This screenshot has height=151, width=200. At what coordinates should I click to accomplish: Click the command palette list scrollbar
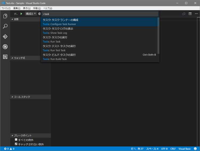(x=158, y=36)
